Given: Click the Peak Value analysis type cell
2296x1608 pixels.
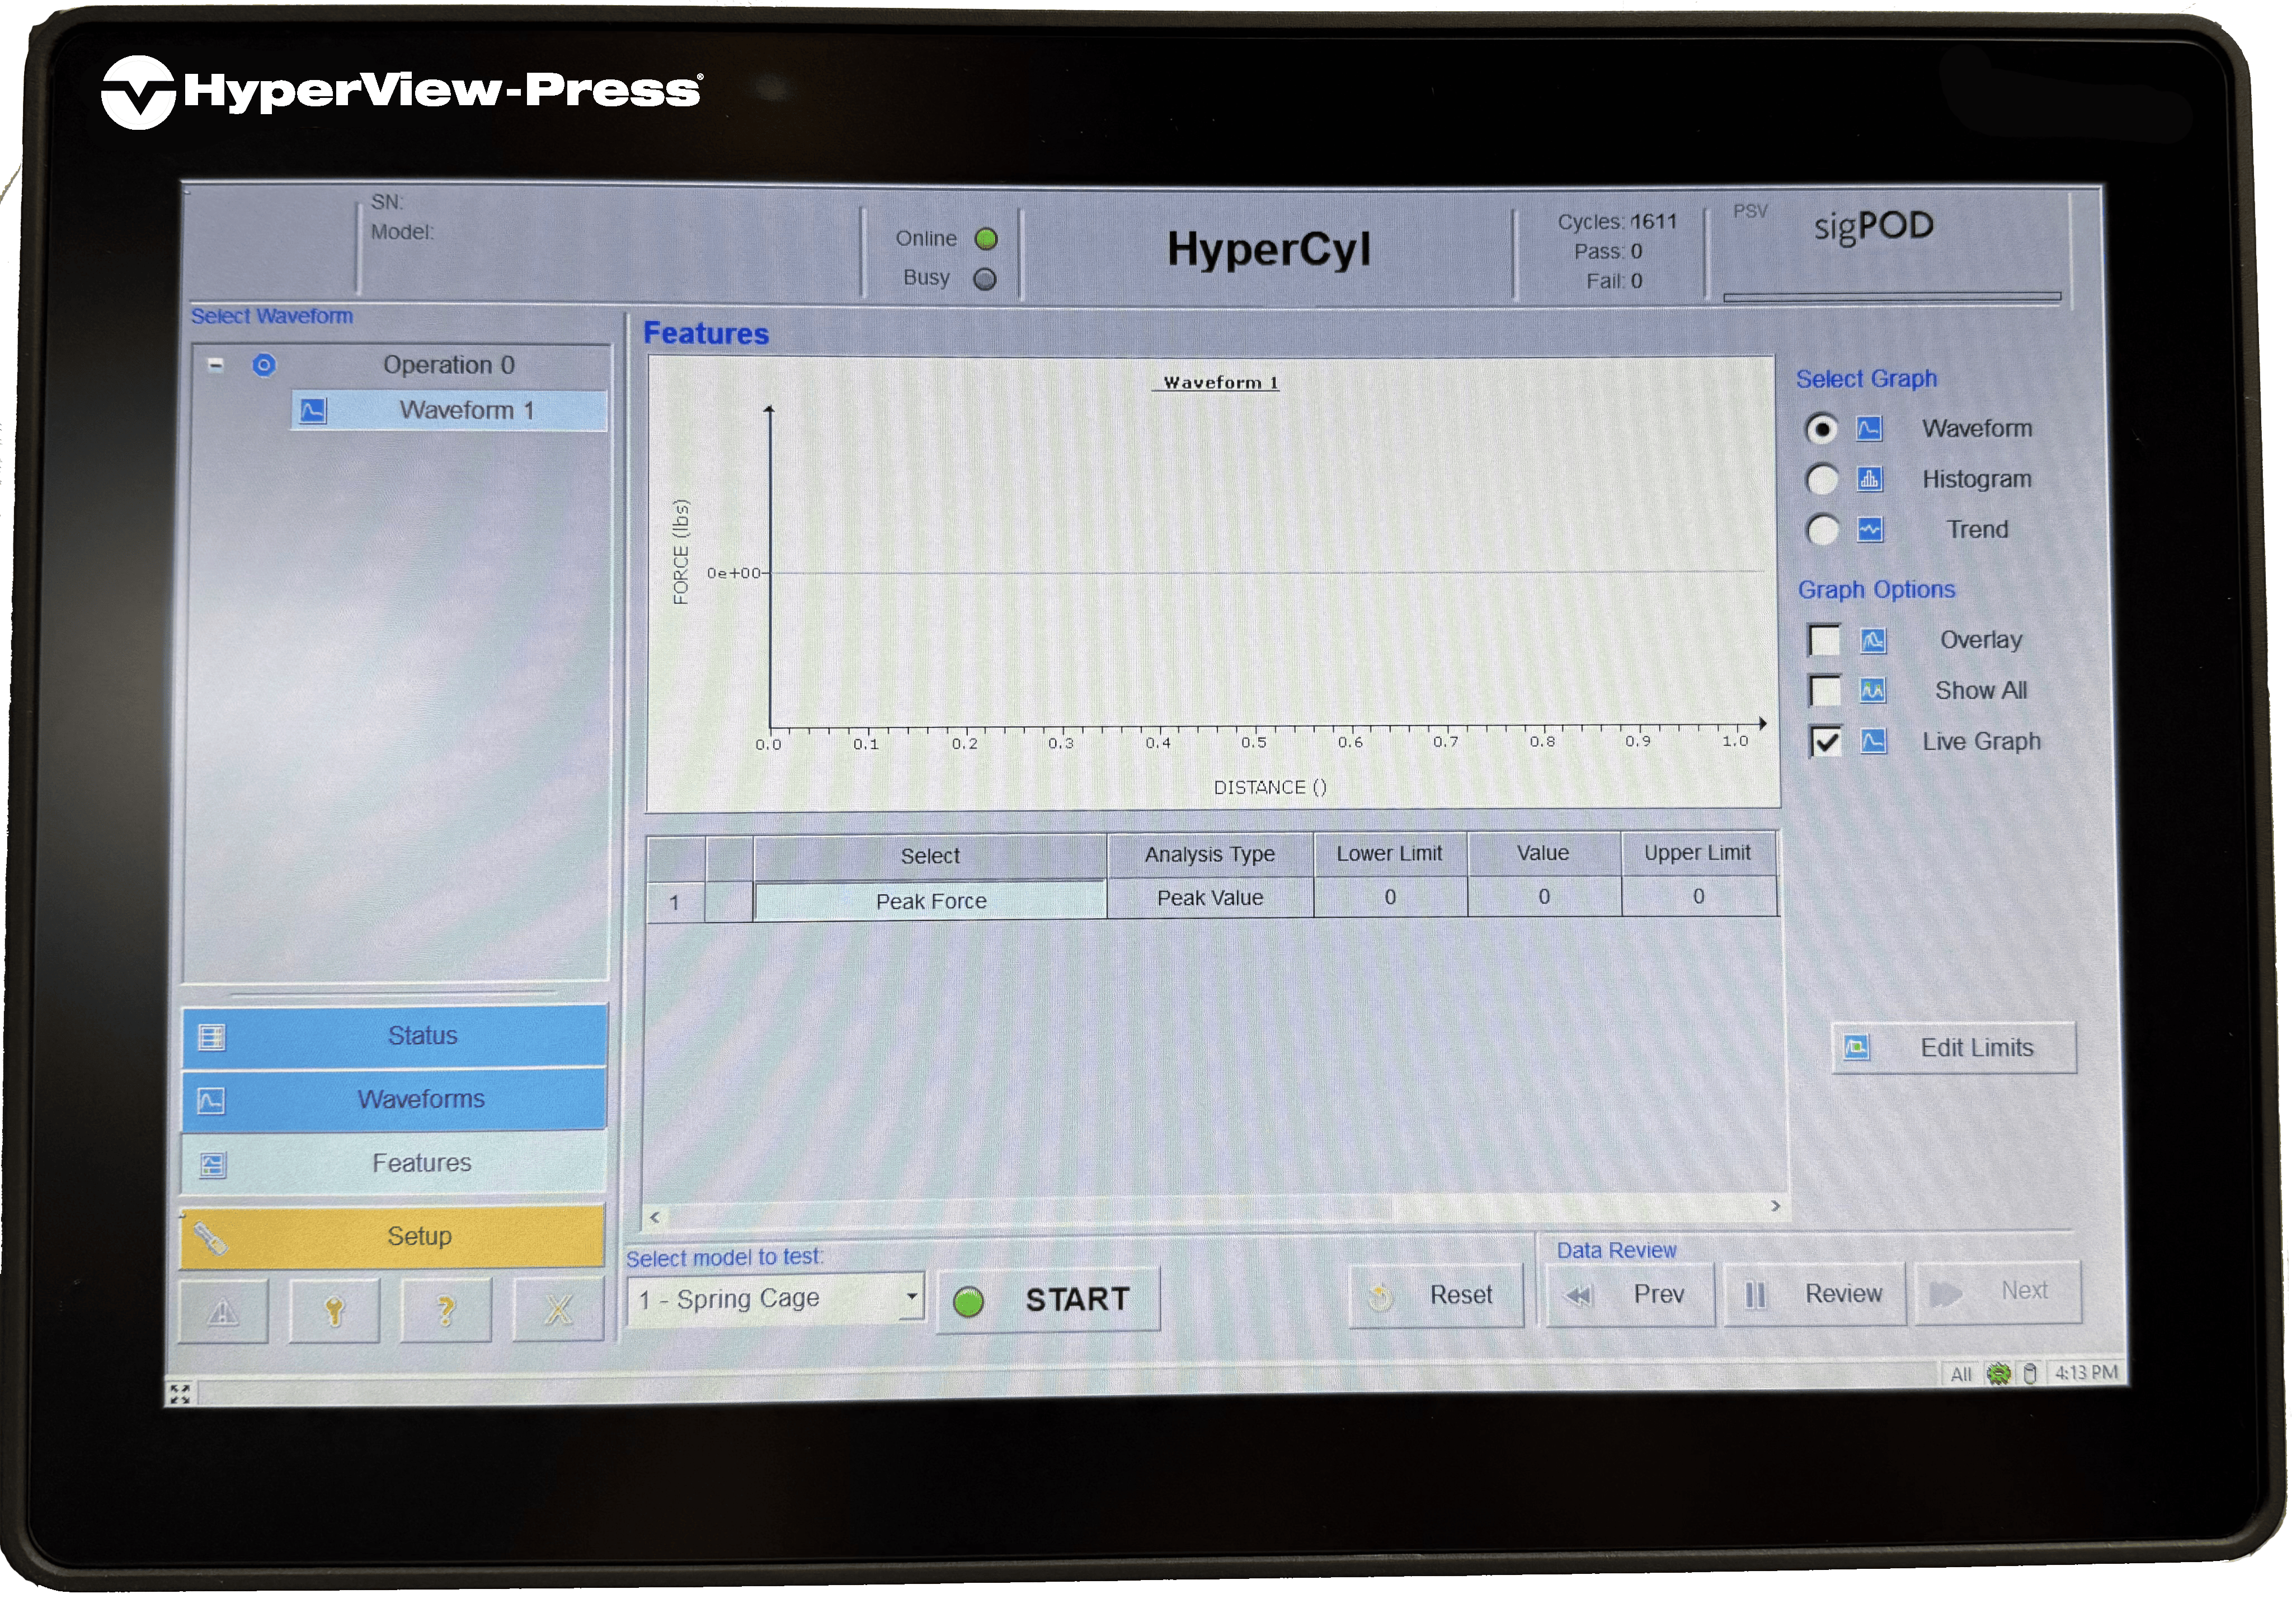Looking at the screenshot, I should click(x=1211, y=899).
